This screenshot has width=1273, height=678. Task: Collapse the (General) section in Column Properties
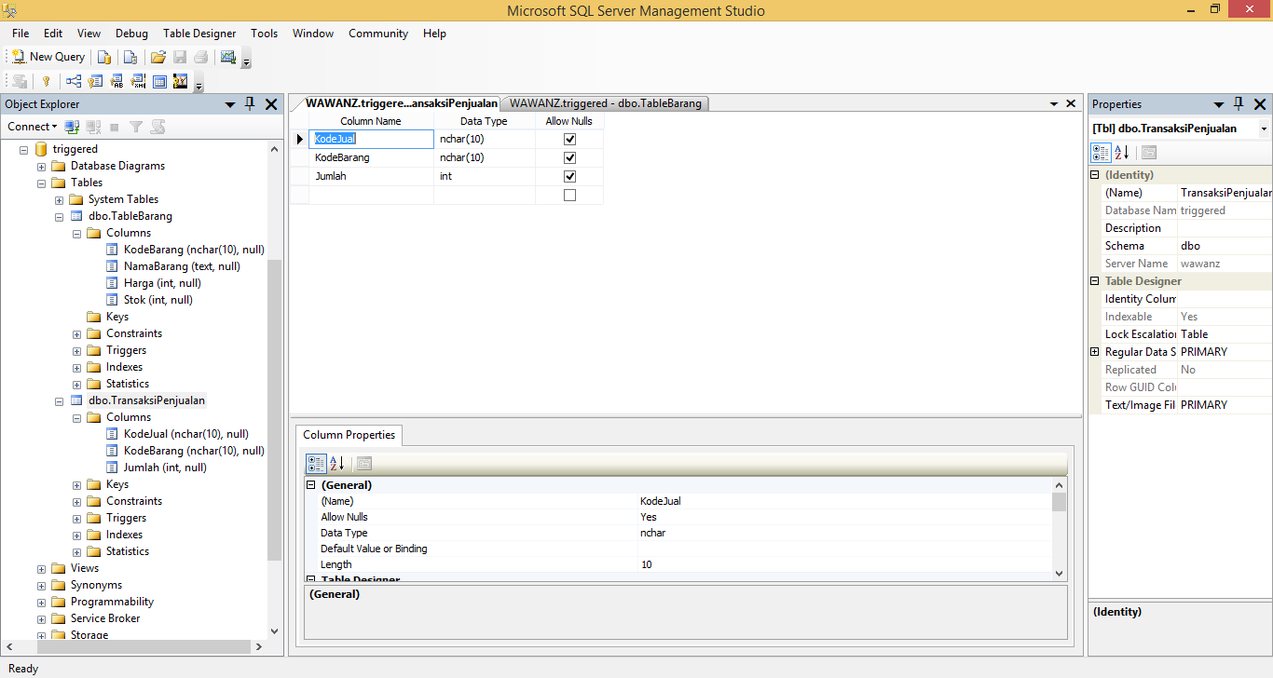pyautogui.click(x=311, y=485)
